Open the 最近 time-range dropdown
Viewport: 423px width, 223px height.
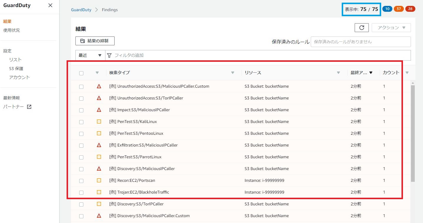pyautogui.click(x=90, y=55)
